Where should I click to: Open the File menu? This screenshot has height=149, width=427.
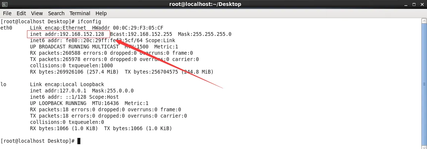pos(7,13)
